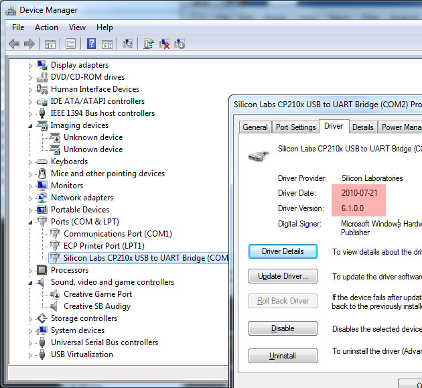Expand the Network adapters node
The height and width of the screenshot is (388, 422).
(30, 198)
